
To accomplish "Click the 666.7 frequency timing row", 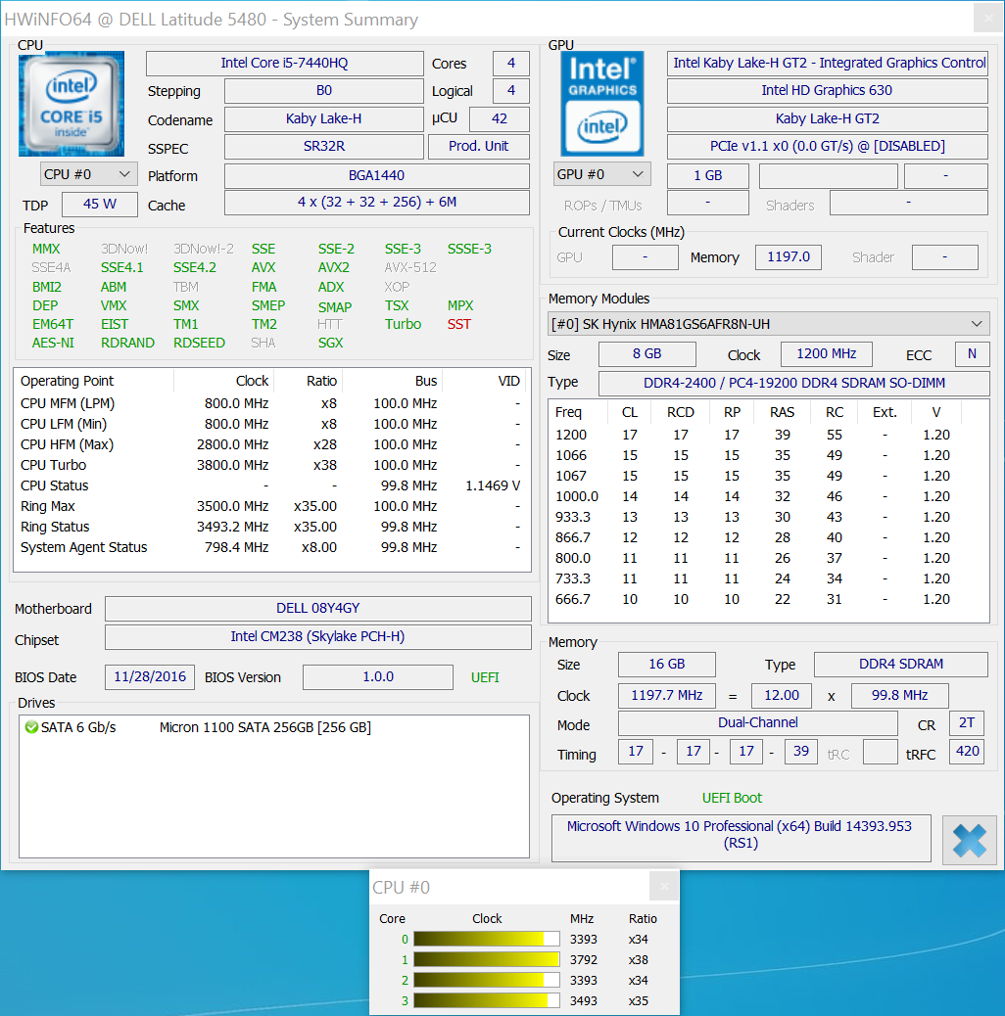I will (x=768, y=599).
